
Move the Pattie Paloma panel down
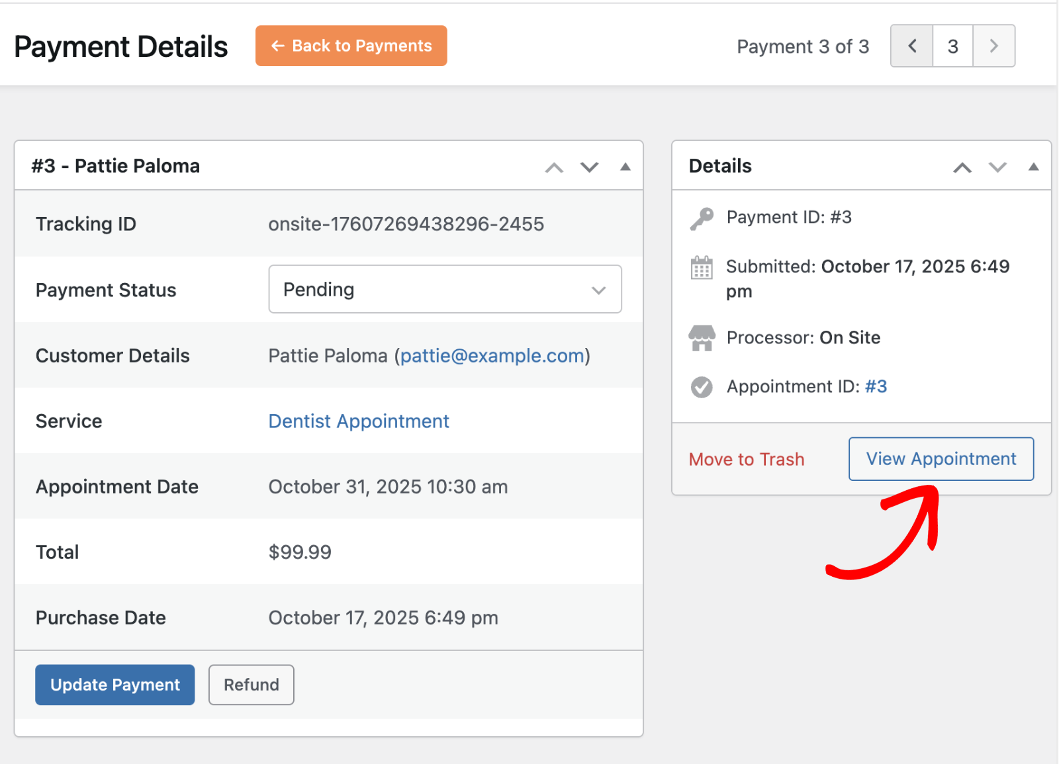pos(589,167)
